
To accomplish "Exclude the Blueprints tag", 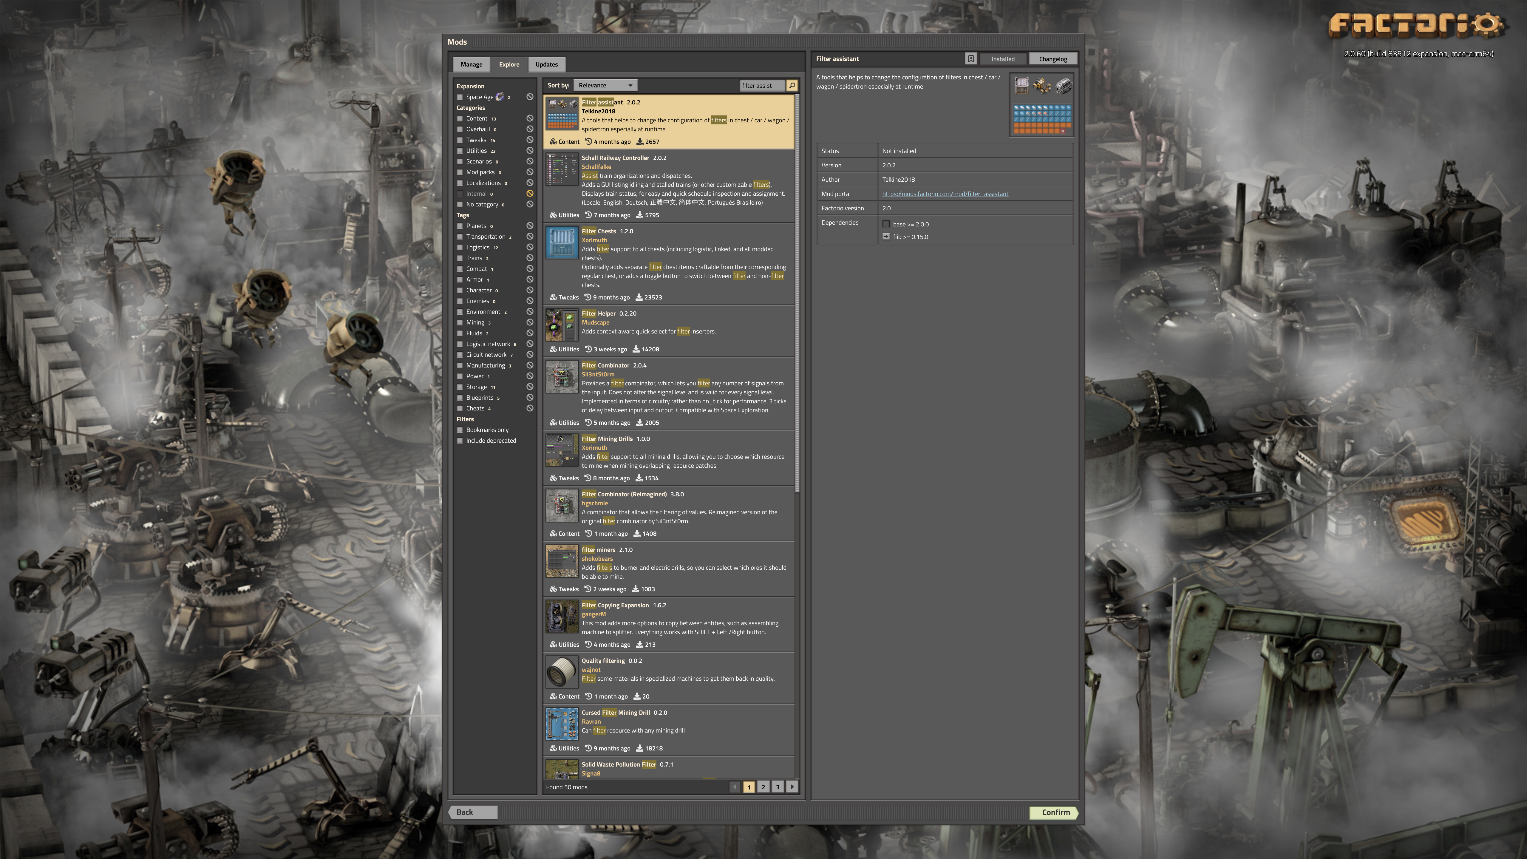I will point(530,398).
